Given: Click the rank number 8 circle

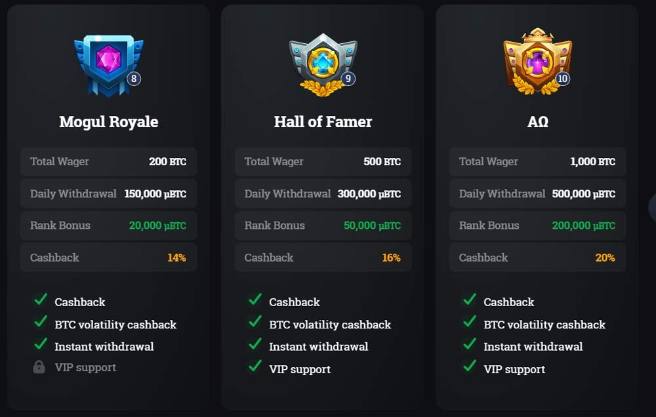Looking at the screenshot, I should pyautogui.click(x=134, y=78).
